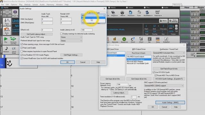This screenshot has width=205, height=115.
Task: Open Song Settings gear button
Action: pos(173,21)
